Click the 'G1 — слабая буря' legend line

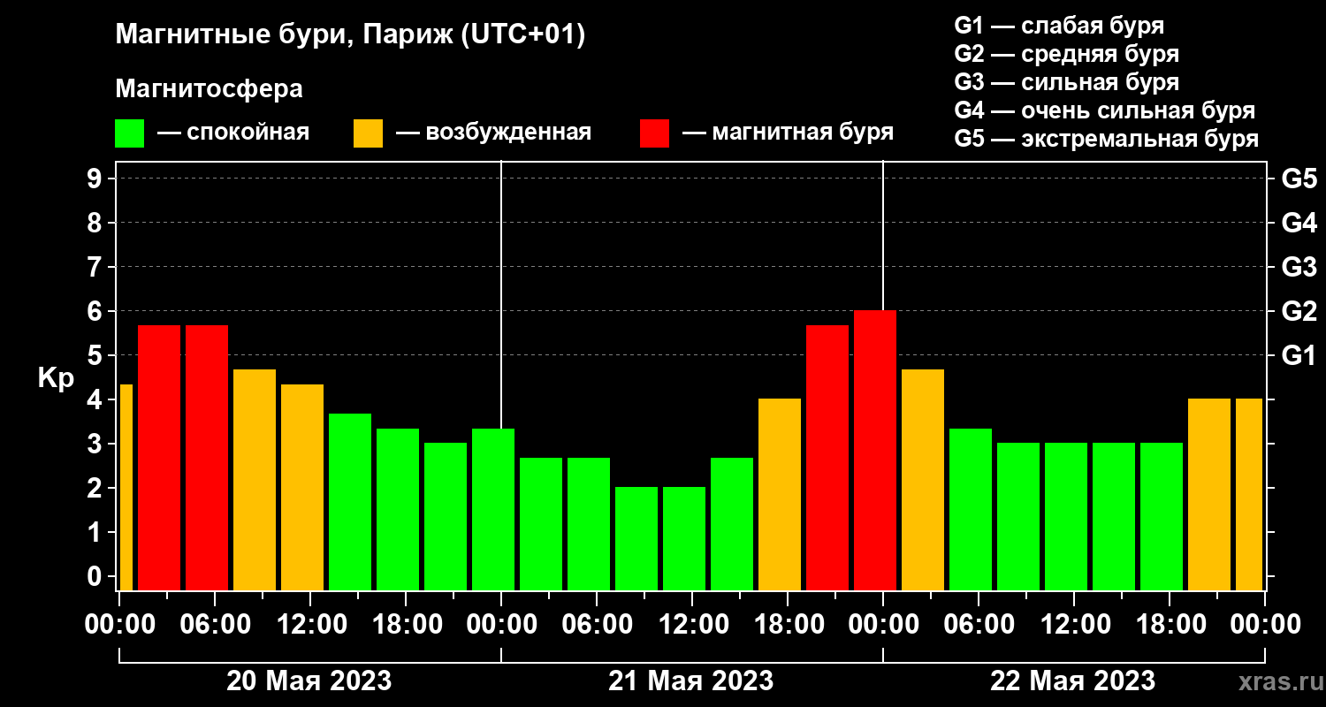(1059, 26)
